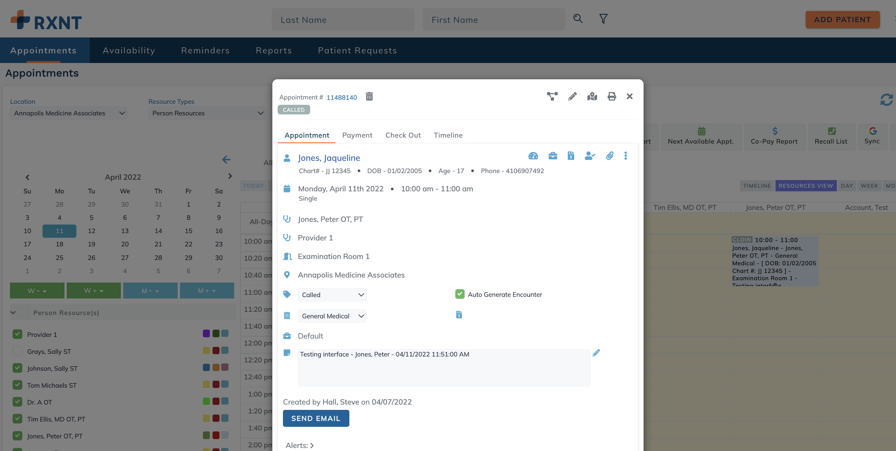Open the blue M + dropdown

click(207, 290)
